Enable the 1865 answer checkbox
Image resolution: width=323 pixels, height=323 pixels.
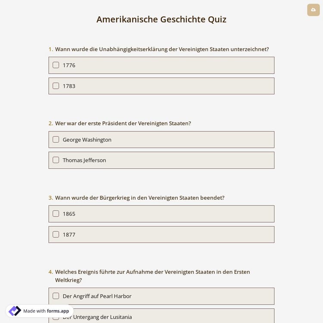point(56,214)
